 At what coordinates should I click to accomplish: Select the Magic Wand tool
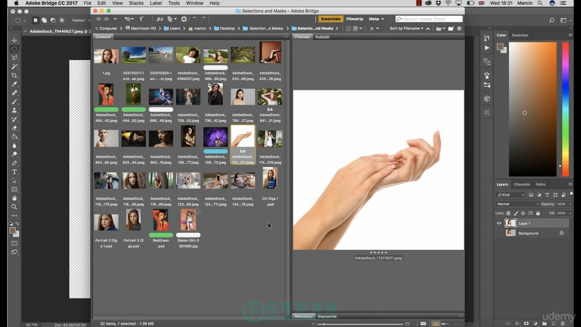click(15, 67)
